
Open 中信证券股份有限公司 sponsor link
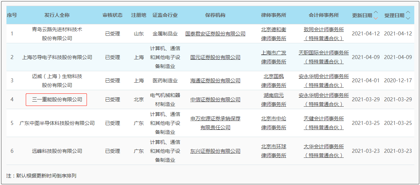pos(215,99)
